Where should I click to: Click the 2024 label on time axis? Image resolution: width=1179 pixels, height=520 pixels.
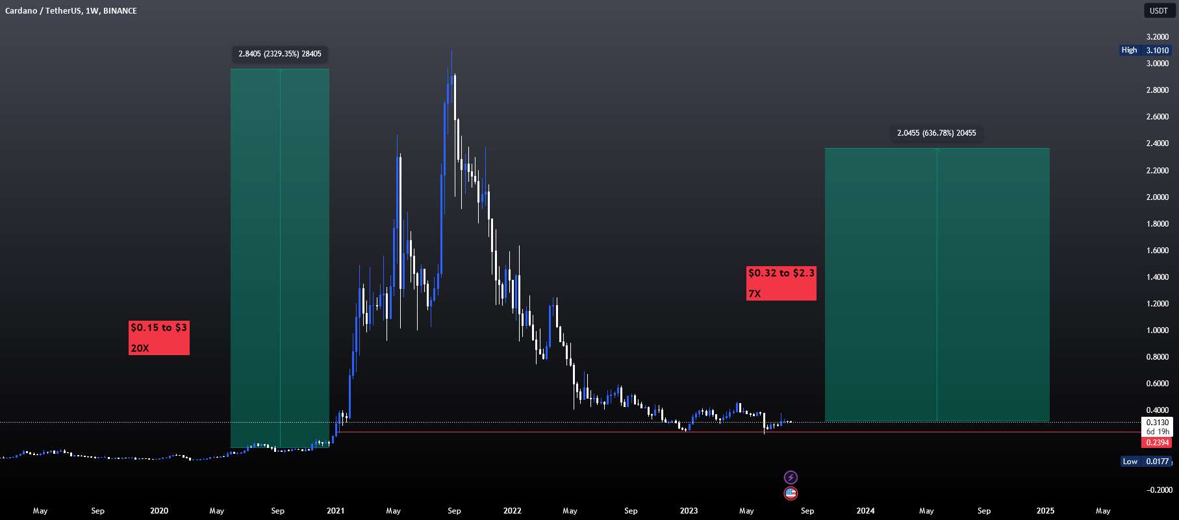pos(866,511)
